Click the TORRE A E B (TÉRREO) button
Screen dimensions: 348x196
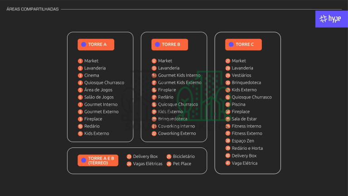click(98, 160)
